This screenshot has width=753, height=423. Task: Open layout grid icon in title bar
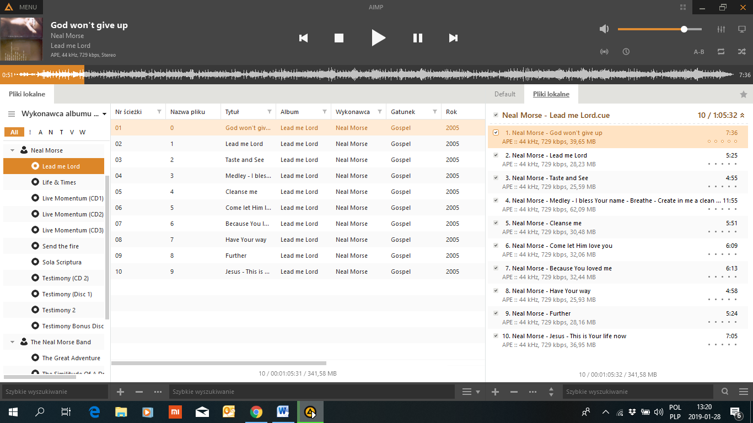[x=684, y=7]
